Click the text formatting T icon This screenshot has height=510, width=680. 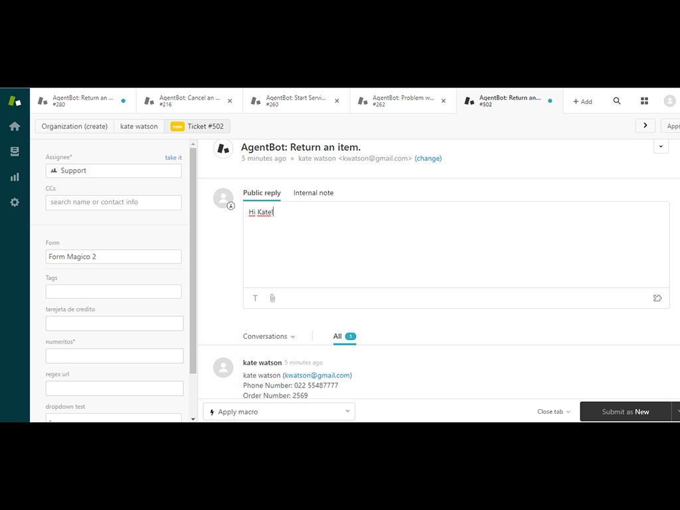(x=255, y=298)
